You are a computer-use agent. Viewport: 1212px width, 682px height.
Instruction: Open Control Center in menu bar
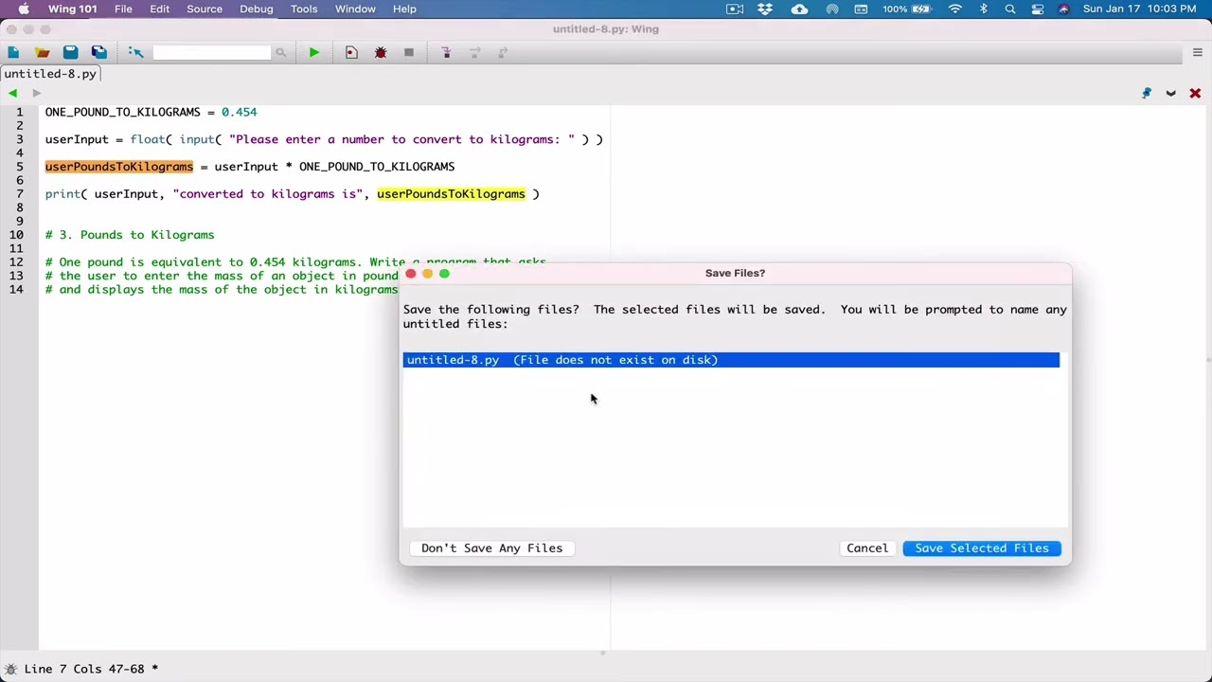[x=1038, y=9]
